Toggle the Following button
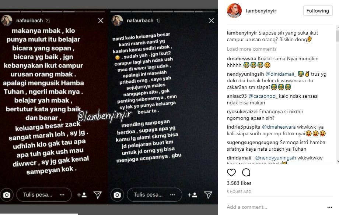Screen dimensions: 339x215 tap(318, 11)
